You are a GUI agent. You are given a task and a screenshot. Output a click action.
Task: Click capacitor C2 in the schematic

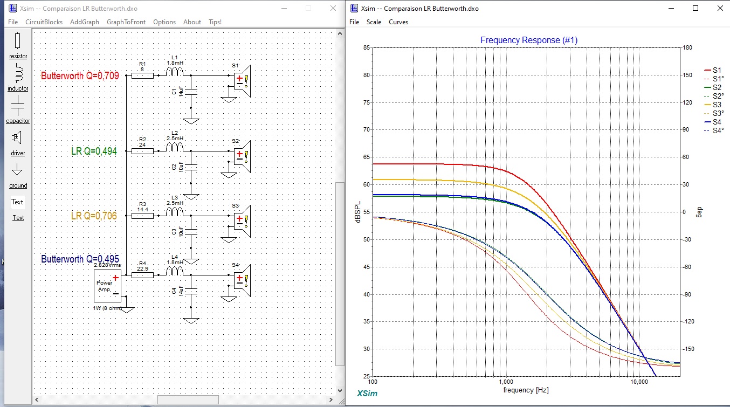tap(190, 167)
